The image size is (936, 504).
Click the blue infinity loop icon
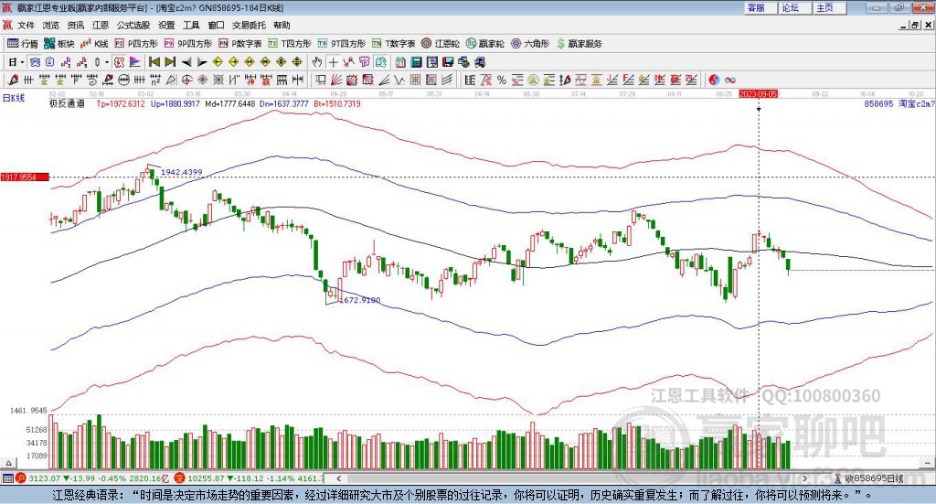pyautogui.click(x=730, y=80)
